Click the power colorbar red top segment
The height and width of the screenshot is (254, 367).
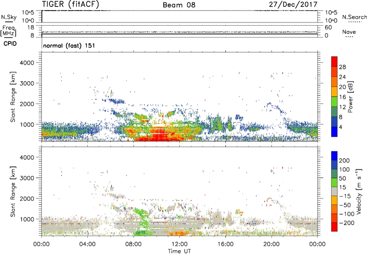click(334, 62)
